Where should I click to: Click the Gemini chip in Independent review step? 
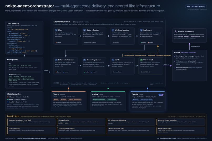(66, 72)
